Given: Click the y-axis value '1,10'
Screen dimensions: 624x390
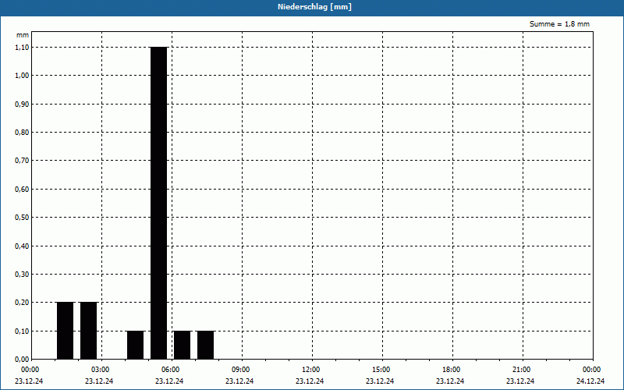Looking at the screenshot, I should click(22, 47).
